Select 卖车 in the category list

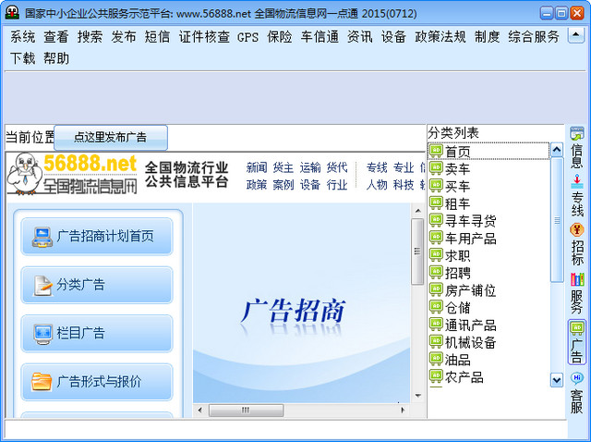[x=458, y=168]
